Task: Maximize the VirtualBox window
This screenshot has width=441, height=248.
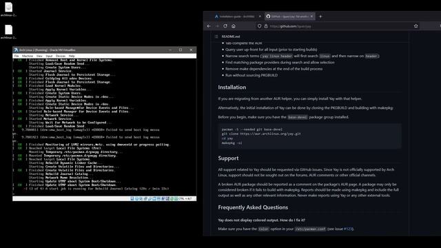Action: point(181,50)
